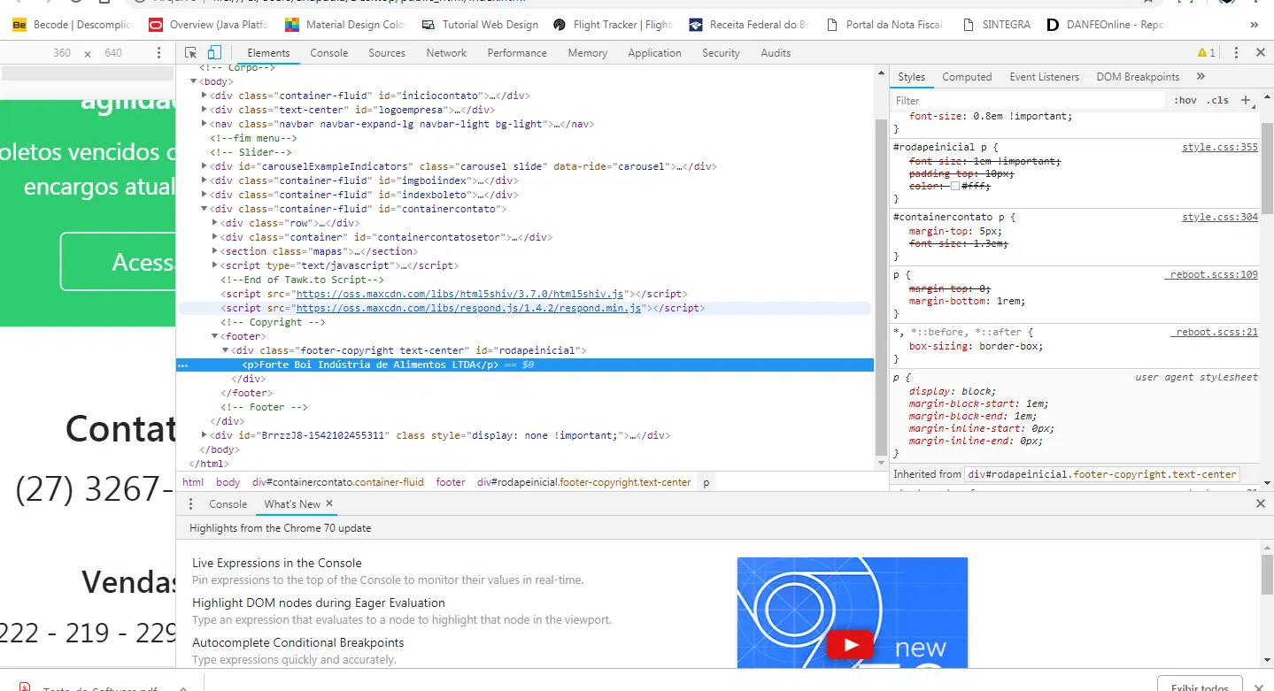1274x691 pixels.
Task: Open the style.css:355 source link
Action: [x=1219, y=147]
